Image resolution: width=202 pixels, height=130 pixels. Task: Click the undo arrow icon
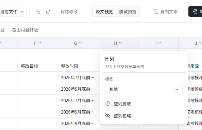38,12
